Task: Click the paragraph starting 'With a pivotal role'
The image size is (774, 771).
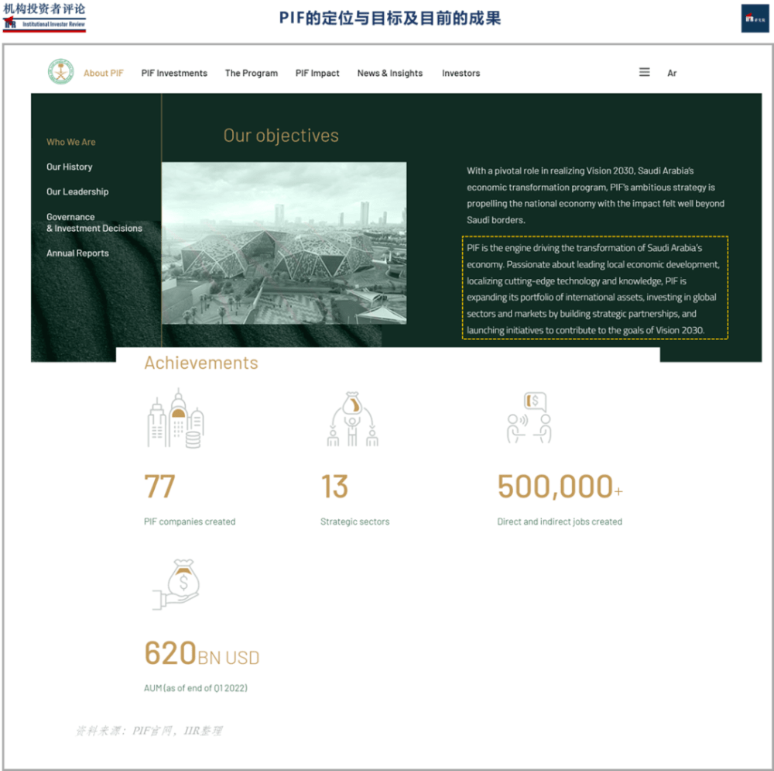Action: click(595, 195)
